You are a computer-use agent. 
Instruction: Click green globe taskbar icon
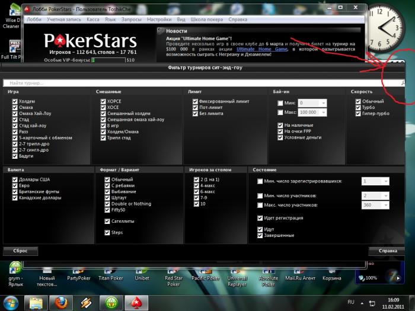[111, 303]
